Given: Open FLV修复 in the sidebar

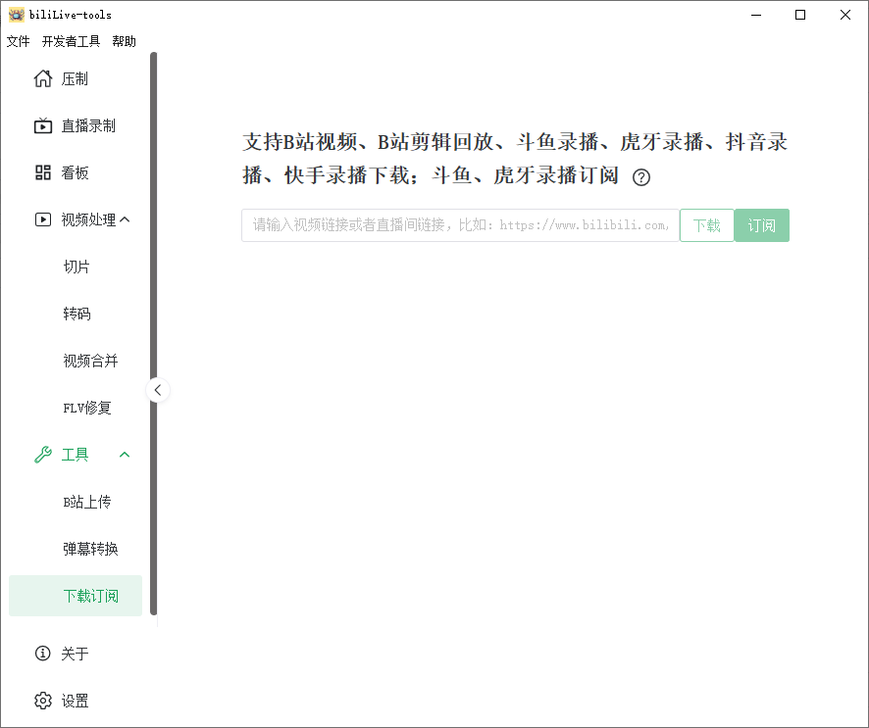Looking at the screenshot, I should [x=76, y=408].
